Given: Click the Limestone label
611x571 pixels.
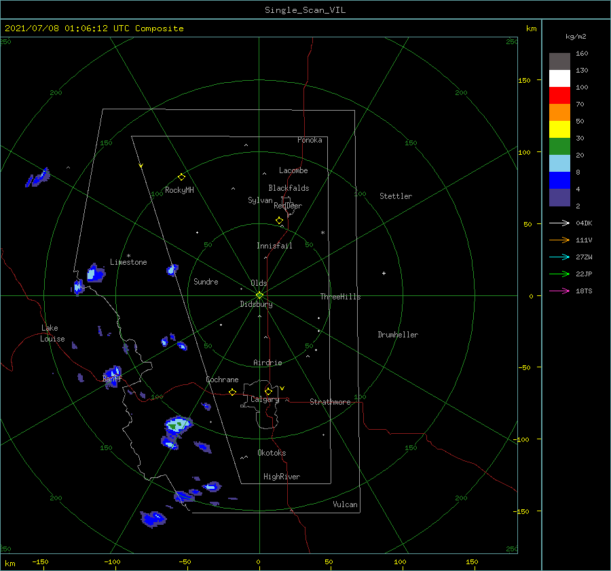Looking at the screenshot, I should pyautogui.click(x=128, y=262).
